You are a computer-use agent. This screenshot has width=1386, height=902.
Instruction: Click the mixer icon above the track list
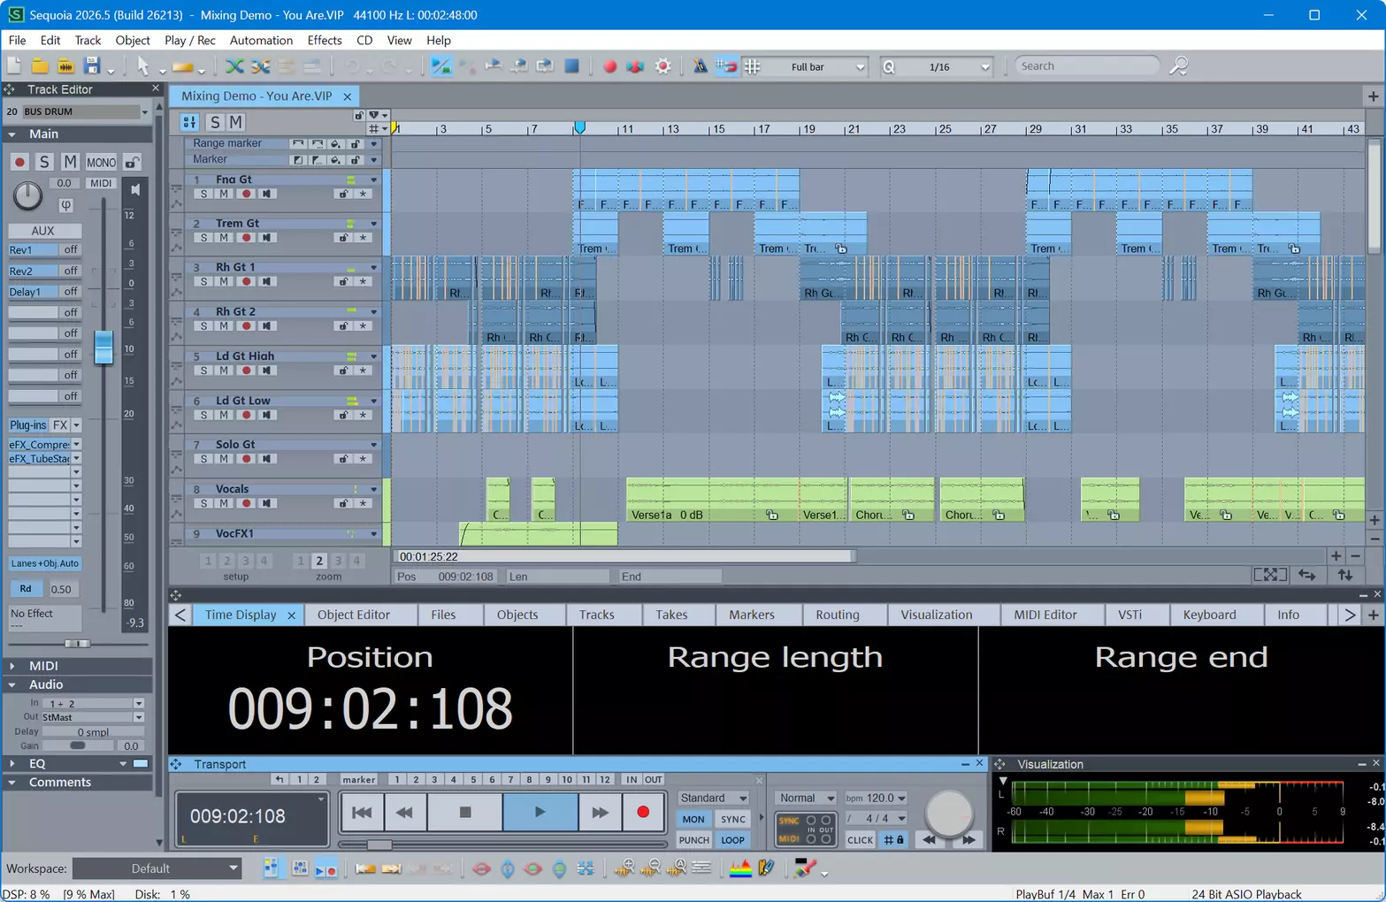189,122
